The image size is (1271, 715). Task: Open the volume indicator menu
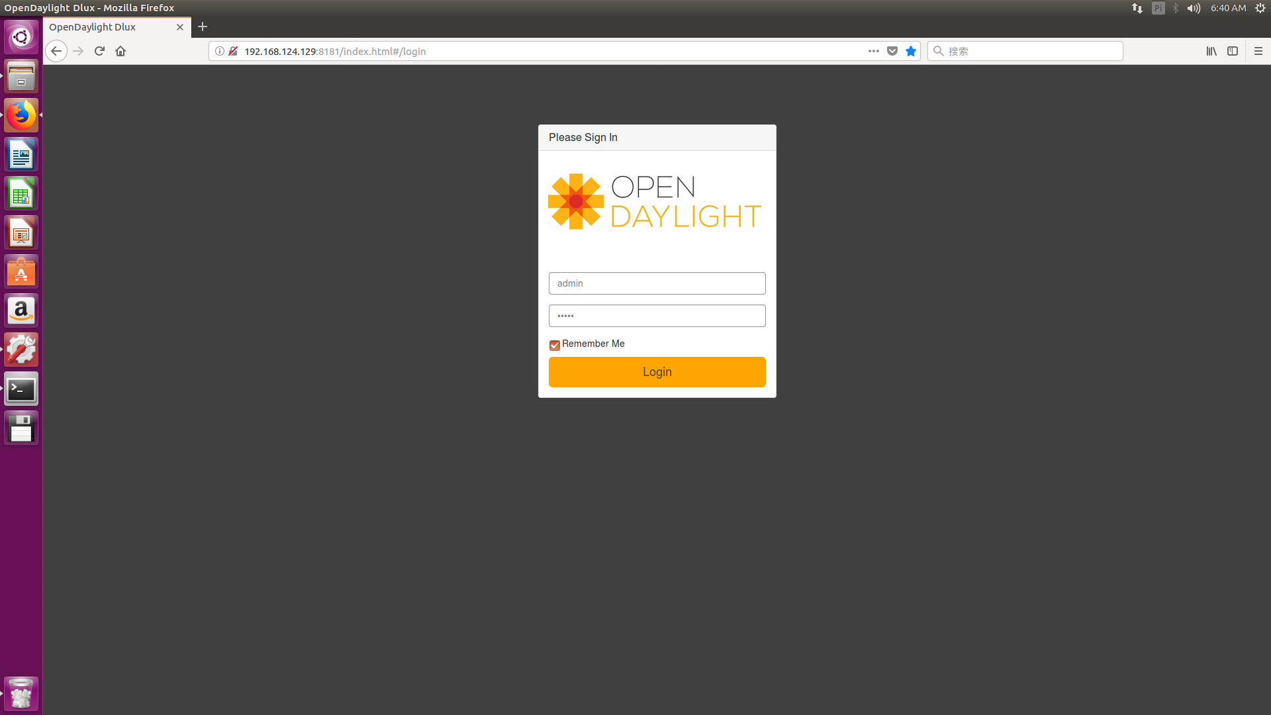[x=1194, y=8]
